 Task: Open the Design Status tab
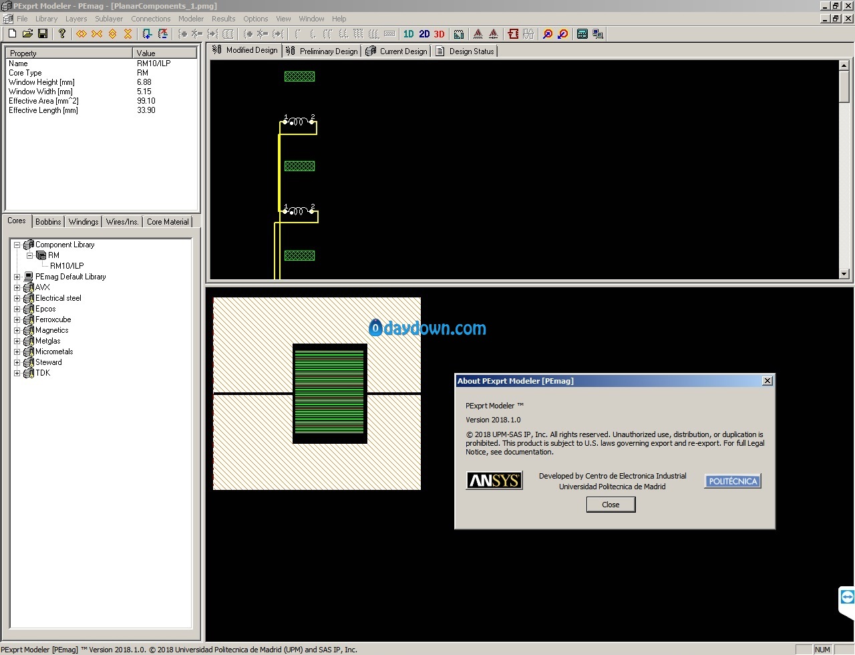(x=465, y=51)
